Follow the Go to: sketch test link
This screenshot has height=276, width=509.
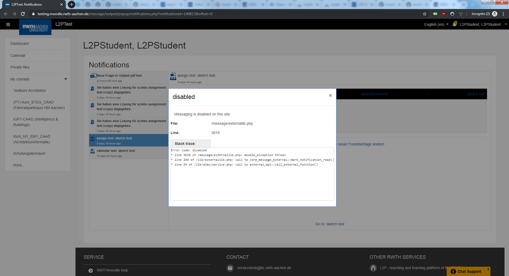pos(330,224)
